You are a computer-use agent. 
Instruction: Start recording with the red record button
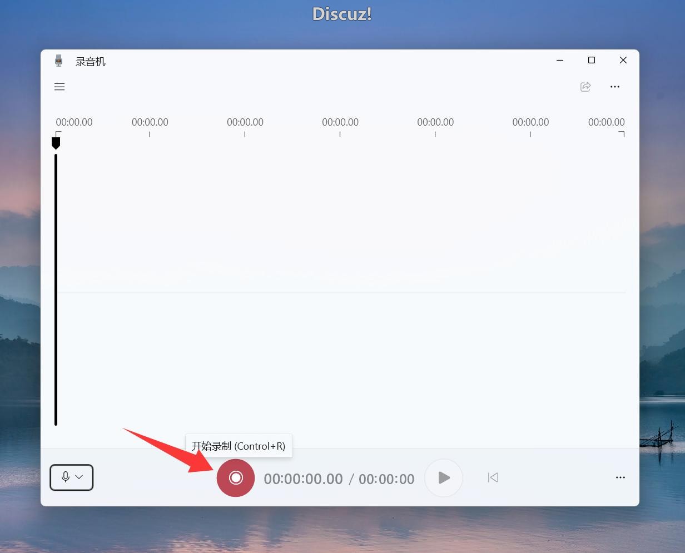tap(236, 478)
